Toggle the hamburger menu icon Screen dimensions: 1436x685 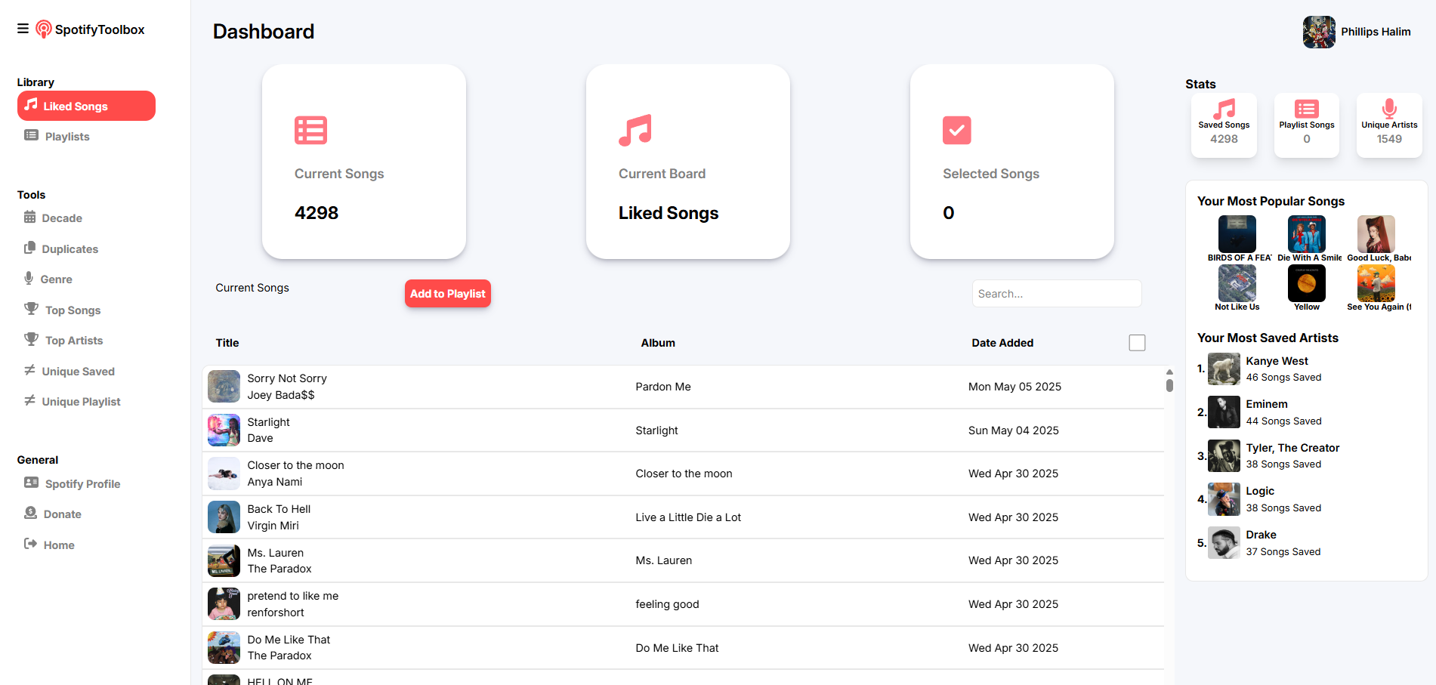[23, 29]
